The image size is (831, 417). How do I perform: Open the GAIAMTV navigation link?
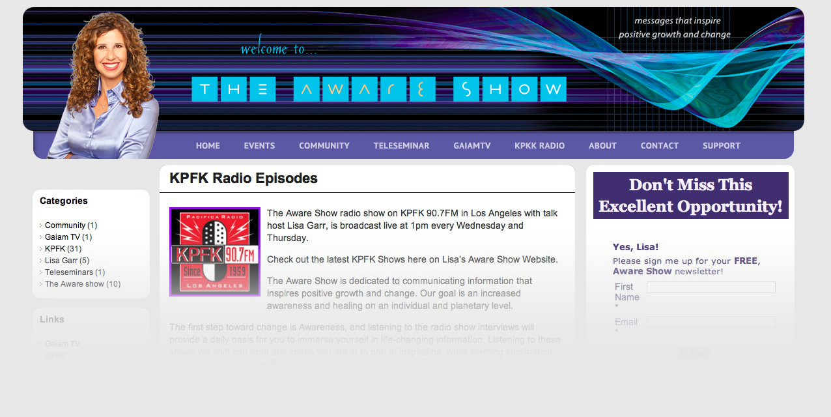472,146
